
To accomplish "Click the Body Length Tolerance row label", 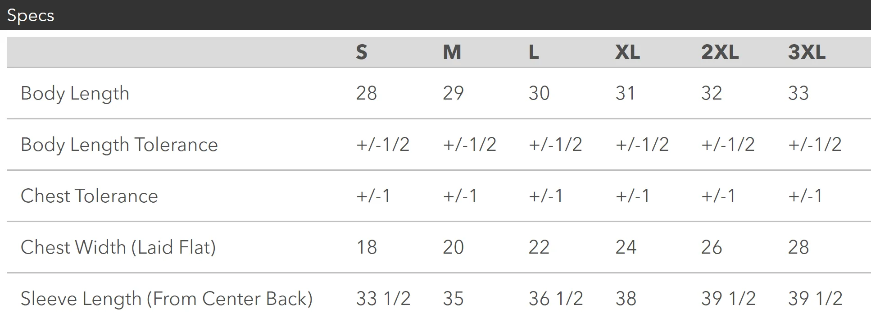I will (119, 145).
